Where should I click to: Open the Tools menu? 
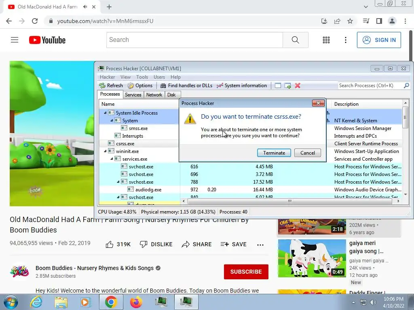[x=142, y=77]
